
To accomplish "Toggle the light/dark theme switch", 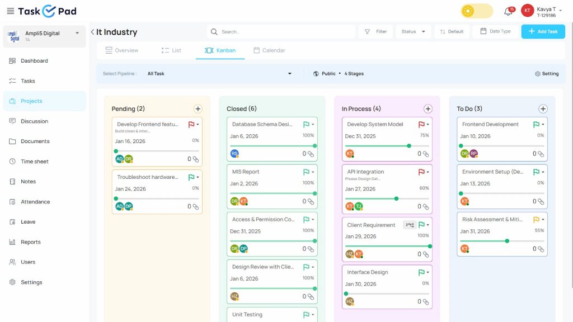I will tap(476, 11).
